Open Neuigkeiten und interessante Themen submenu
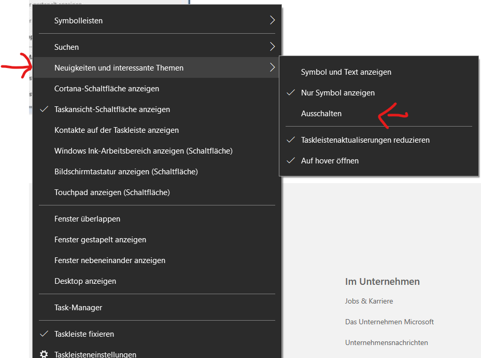Screen dimensions: 481x358 tap(157, 67)
